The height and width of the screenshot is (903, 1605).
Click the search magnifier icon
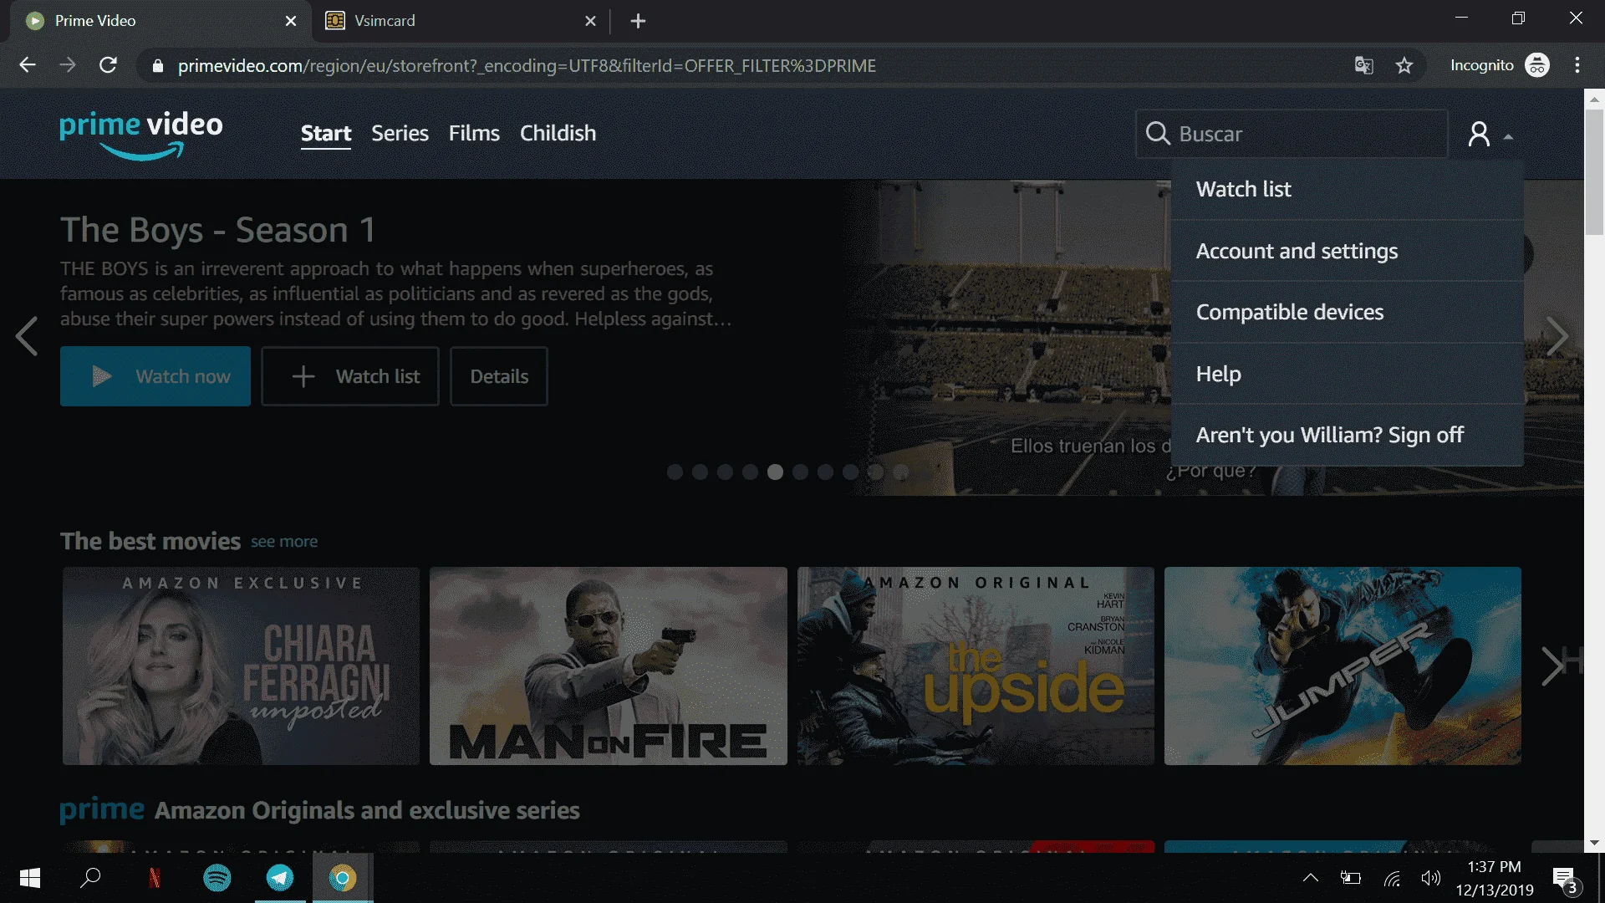click(x=1158, y=134)
